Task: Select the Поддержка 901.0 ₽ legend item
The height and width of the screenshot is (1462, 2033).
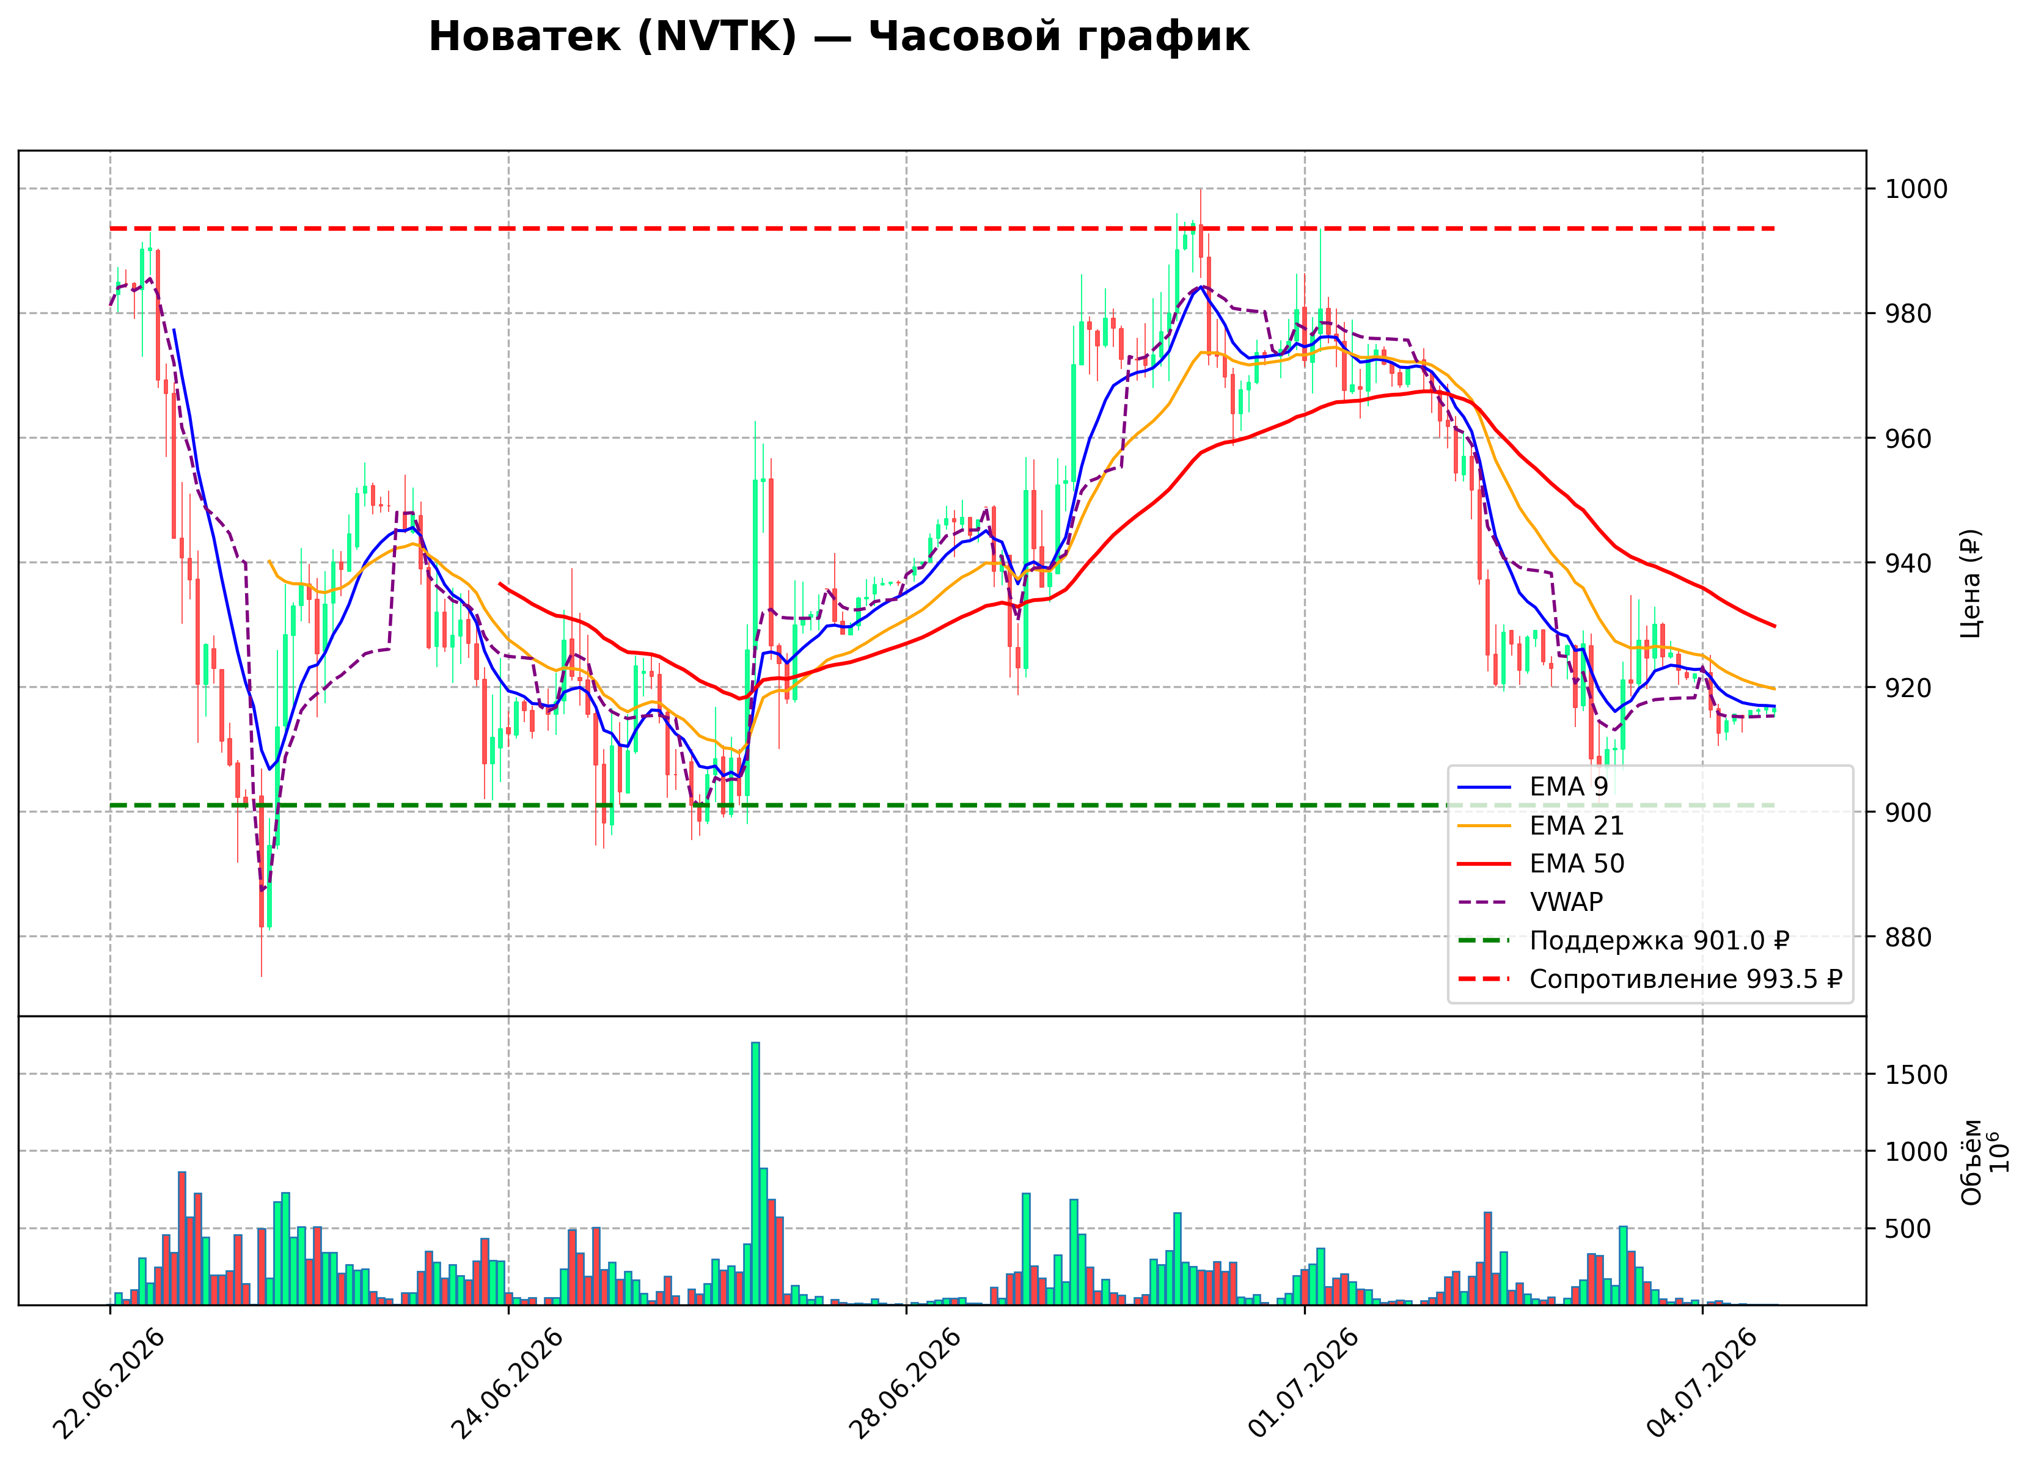Action: coord(1624,941)
